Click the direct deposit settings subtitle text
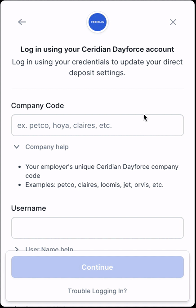196x308 pixels. click(x=97, y=67)
